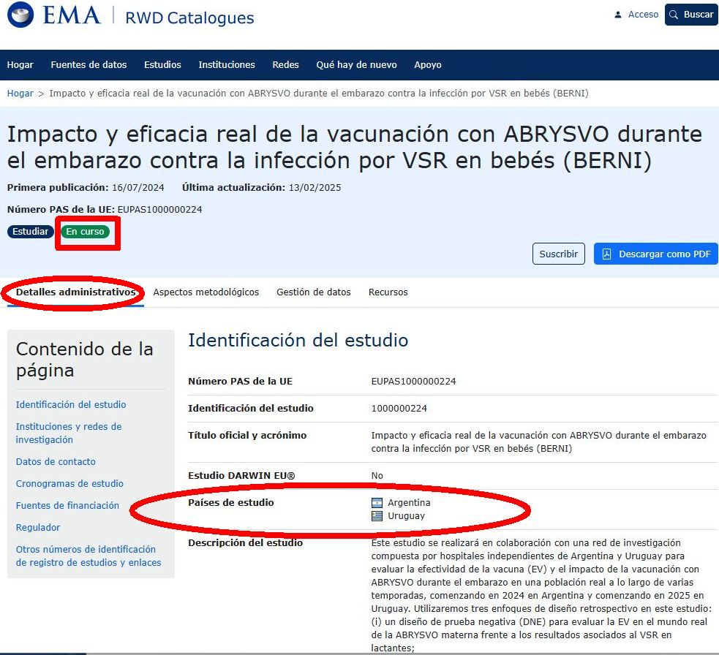The image size is (719, 655).
Task: Click EUPAS1000000224 value in the table
Action: point(413,382)
